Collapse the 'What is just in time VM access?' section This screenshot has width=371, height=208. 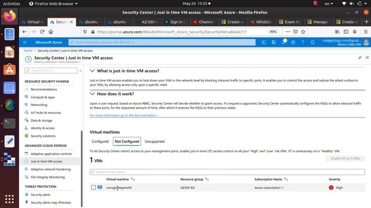point(92,70)
